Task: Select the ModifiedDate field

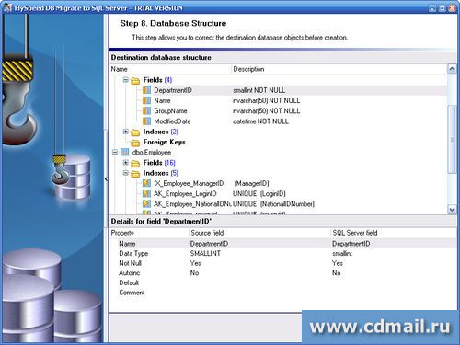Action: coord(172,121)
